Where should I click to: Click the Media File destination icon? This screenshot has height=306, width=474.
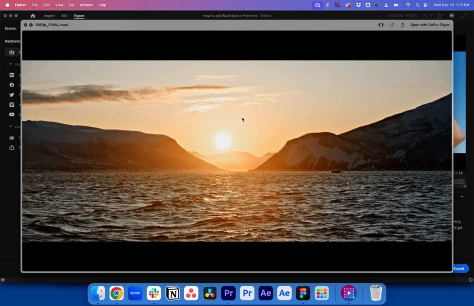[x=12, y=52]
